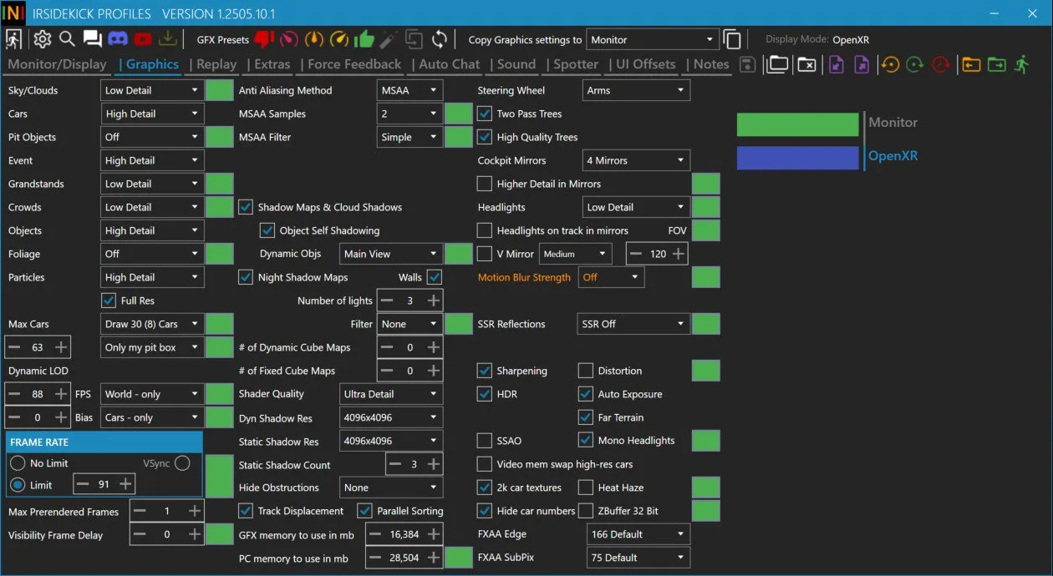Open the Cockpit Mirrors dropdown
The width and height of the screenshot is (1053, 576).
(x=635, y=160)
